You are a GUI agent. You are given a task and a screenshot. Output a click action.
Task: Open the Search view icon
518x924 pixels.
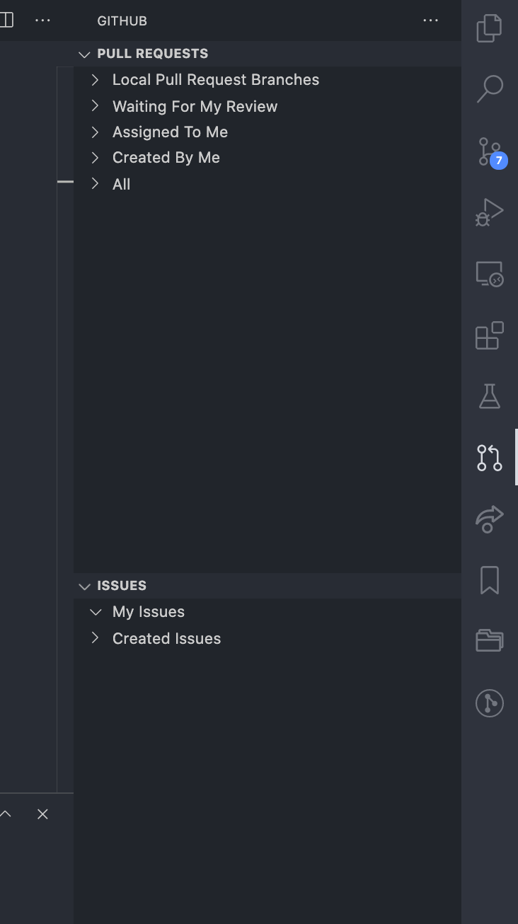point(489,88)
